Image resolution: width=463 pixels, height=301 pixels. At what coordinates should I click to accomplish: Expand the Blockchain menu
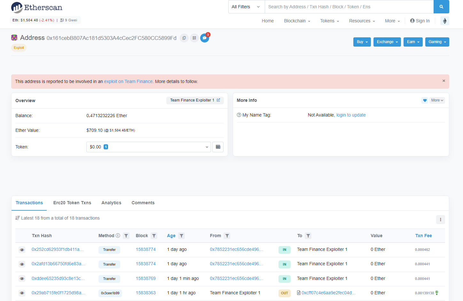[x=297, y=21]
